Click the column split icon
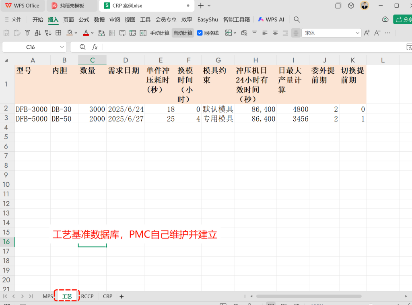This screenshot has height=305, width=412. 112,33
